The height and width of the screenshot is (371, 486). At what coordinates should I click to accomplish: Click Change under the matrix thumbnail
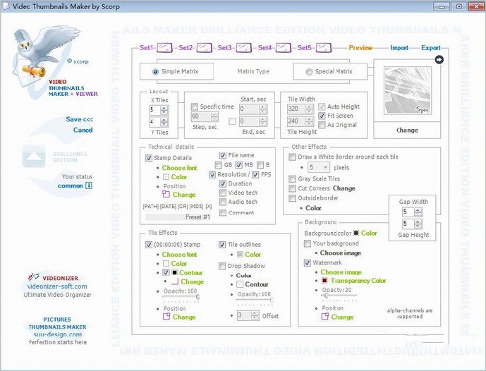(x=407, y=130)
